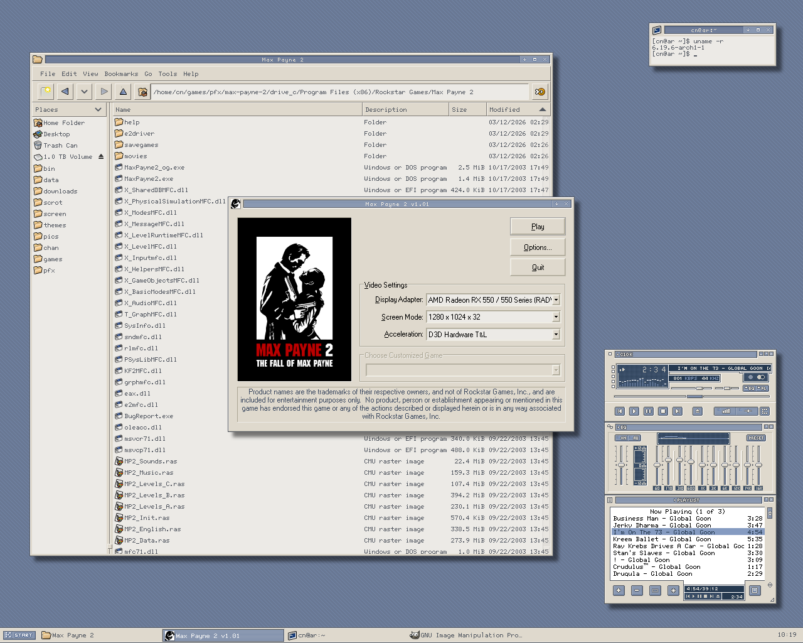Open the File menu
Image resolution: width=803 pixels, height=643 pixels.
[x=48, y=74]
